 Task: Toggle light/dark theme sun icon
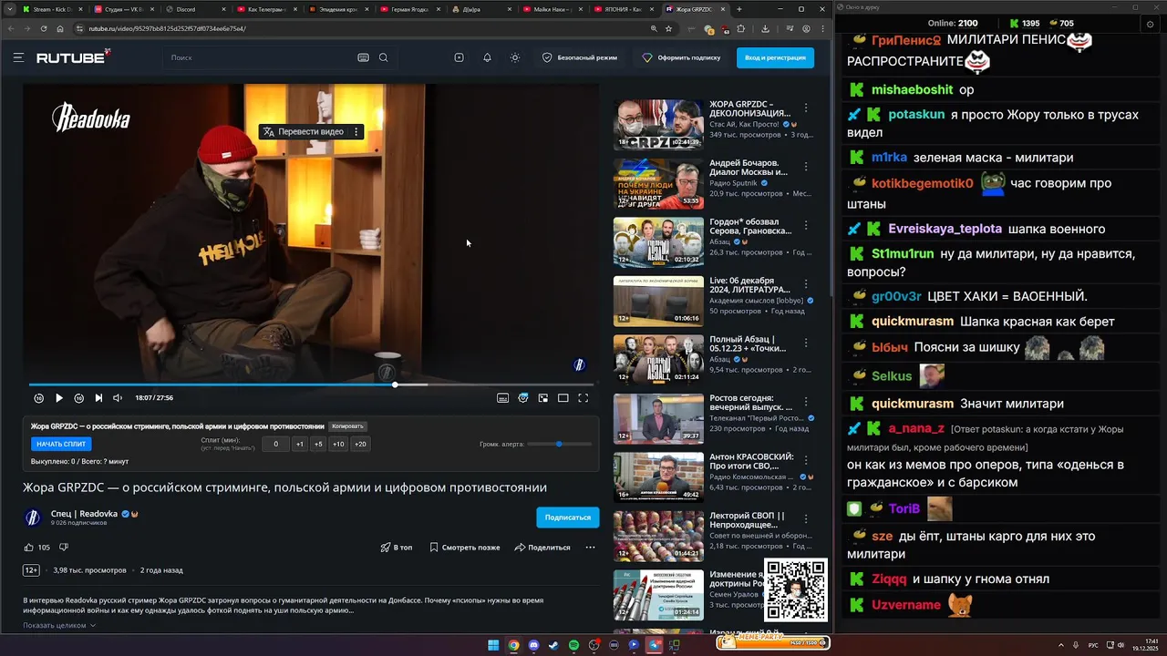(x=515, y=57)
